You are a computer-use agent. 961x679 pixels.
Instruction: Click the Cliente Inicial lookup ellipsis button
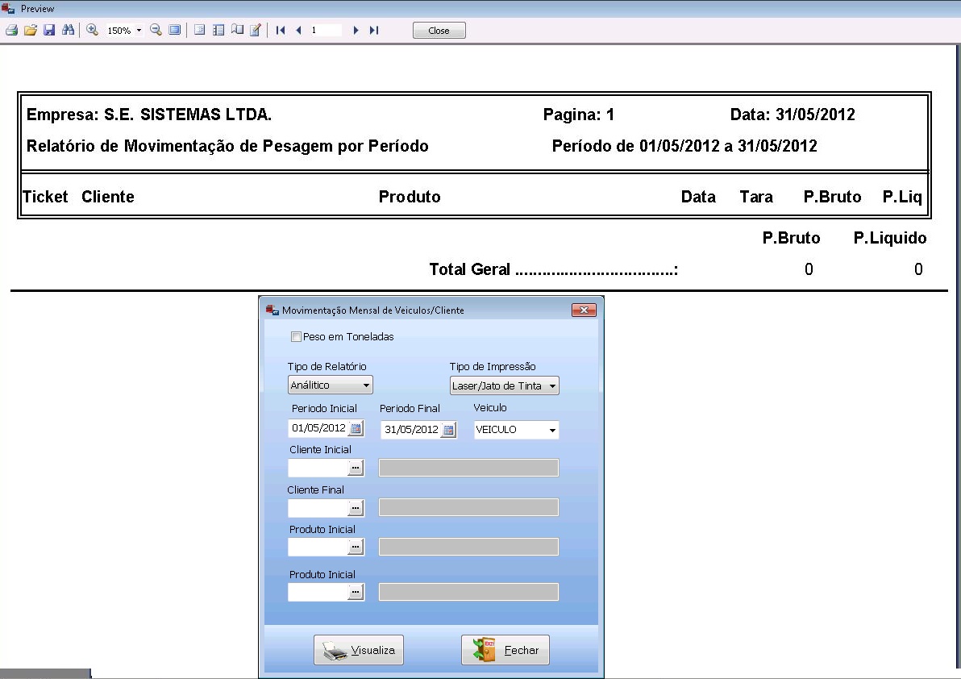[x=356, y=468]
